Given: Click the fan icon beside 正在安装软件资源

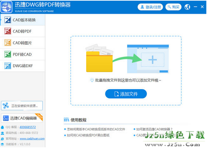Looking at the screenshot, I should point(6,106).
